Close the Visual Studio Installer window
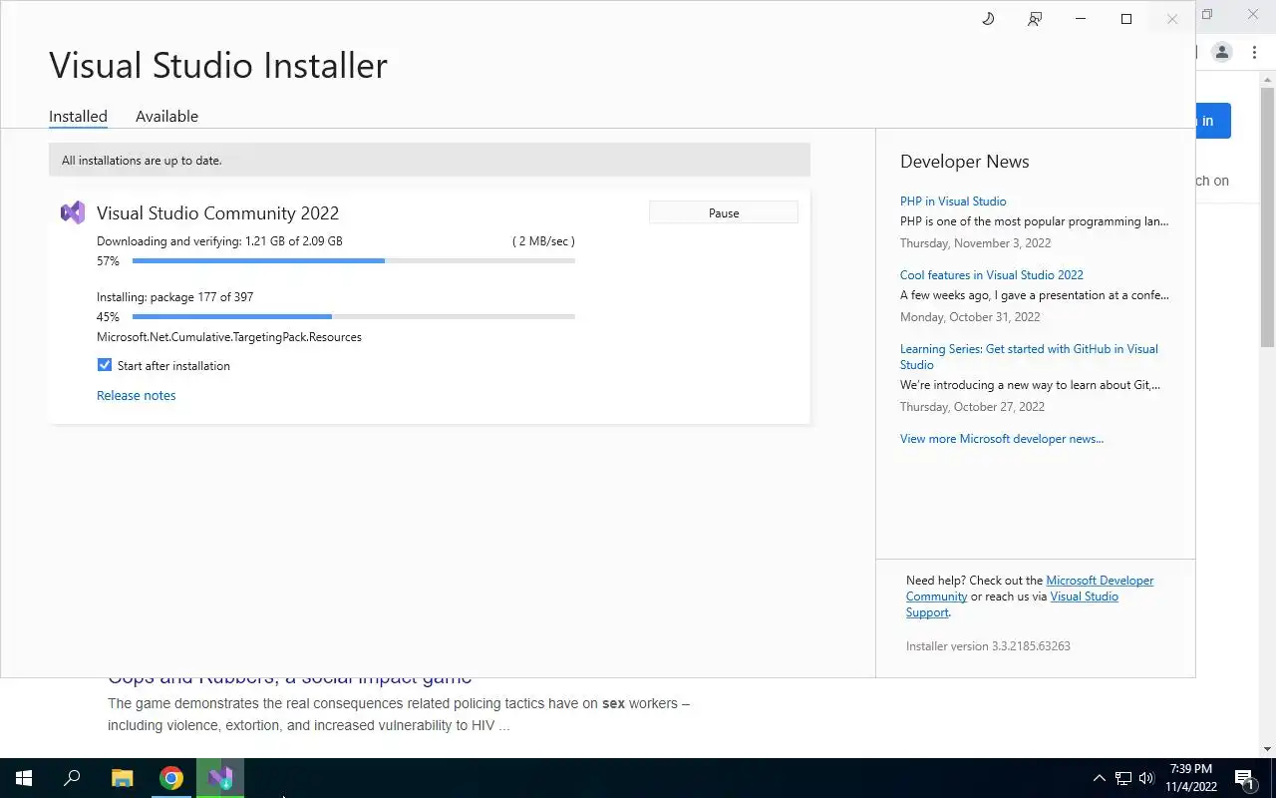 [x=1172, y=19]
